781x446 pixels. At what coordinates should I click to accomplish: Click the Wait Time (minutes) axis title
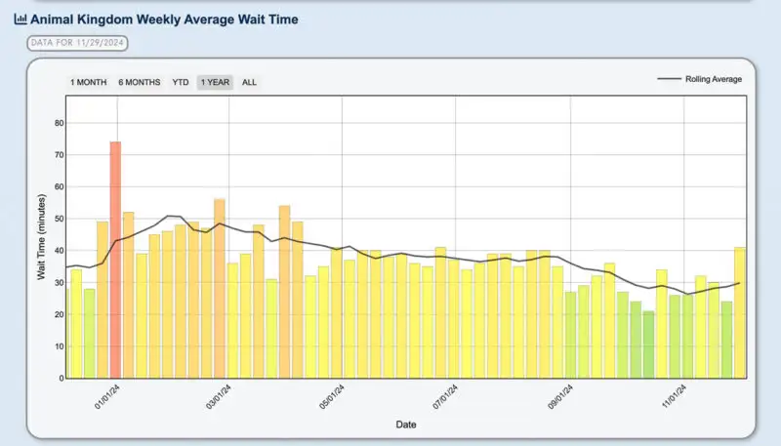pyautogui.click(x=41, y=237)
